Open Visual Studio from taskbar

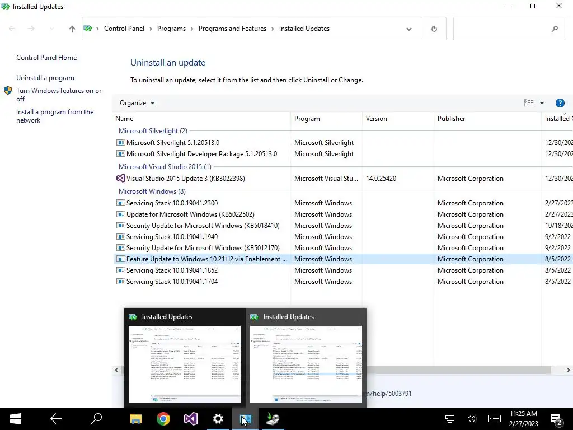coord(191,419)
